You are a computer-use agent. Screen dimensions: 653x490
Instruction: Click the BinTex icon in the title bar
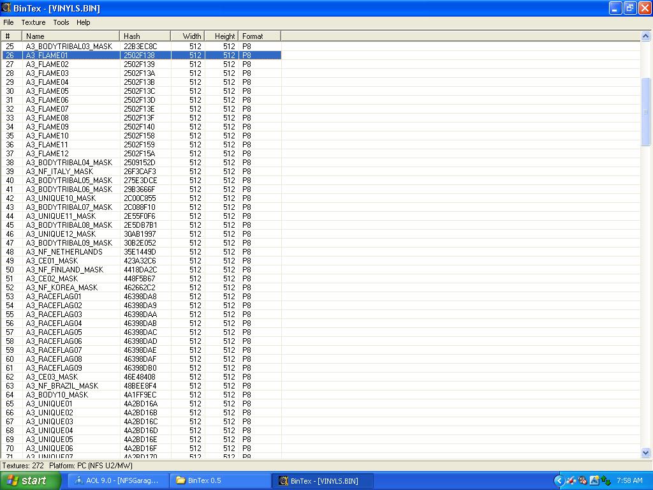tap(6, 8)
